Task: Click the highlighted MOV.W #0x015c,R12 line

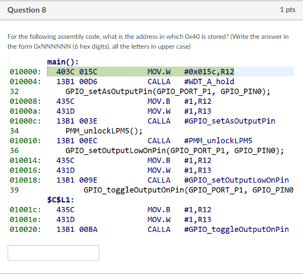Action: 171,72
